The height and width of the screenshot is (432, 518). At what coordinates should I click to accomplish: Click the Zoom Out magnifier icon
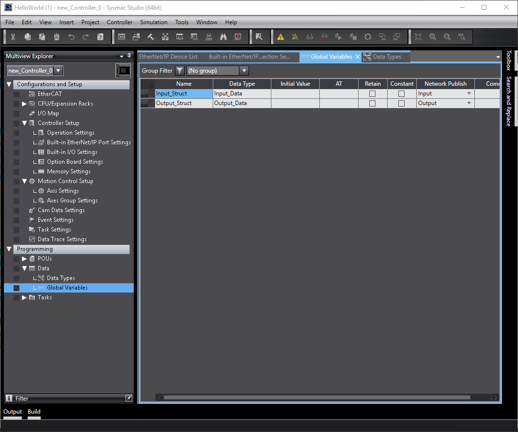[x=447, y=37]
